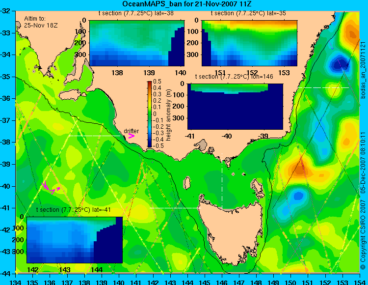
Task: Click the white dashed section line at latitude -38
Action: coord(95,136)
